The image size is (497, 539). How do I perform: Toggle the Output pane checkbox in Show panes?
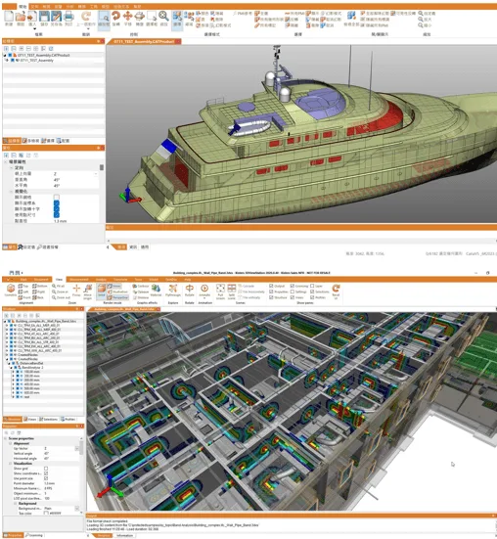coord(271,286)
